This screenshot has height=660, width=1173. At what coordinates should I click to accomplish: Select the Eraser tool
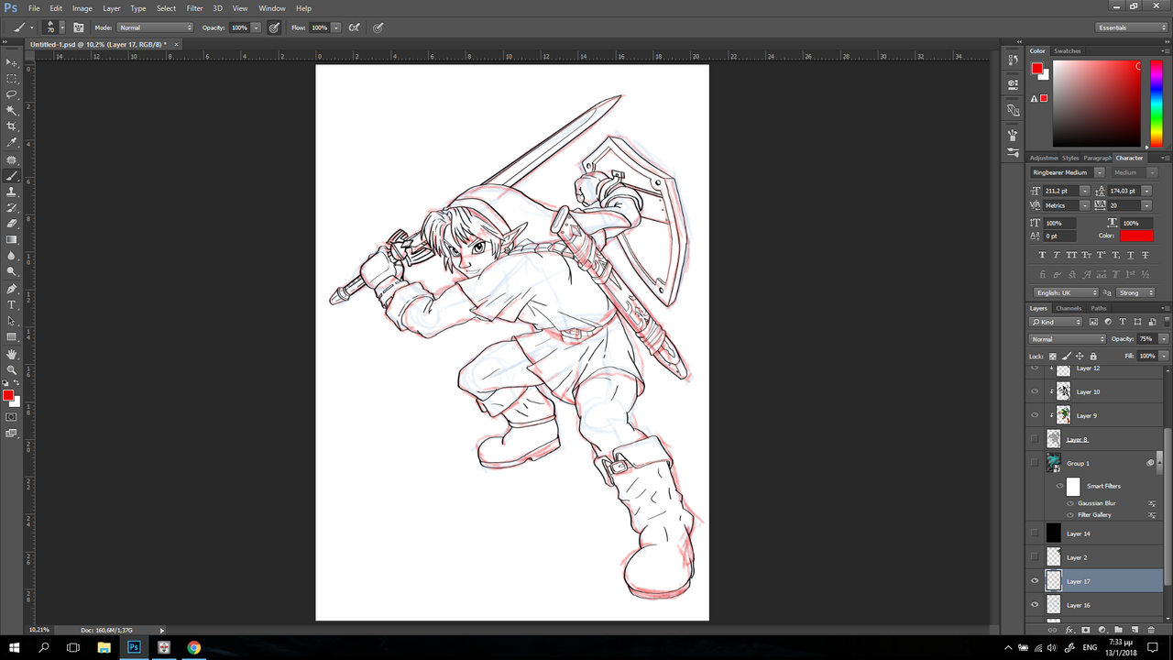pyautogui.click(x=12, y=223)
